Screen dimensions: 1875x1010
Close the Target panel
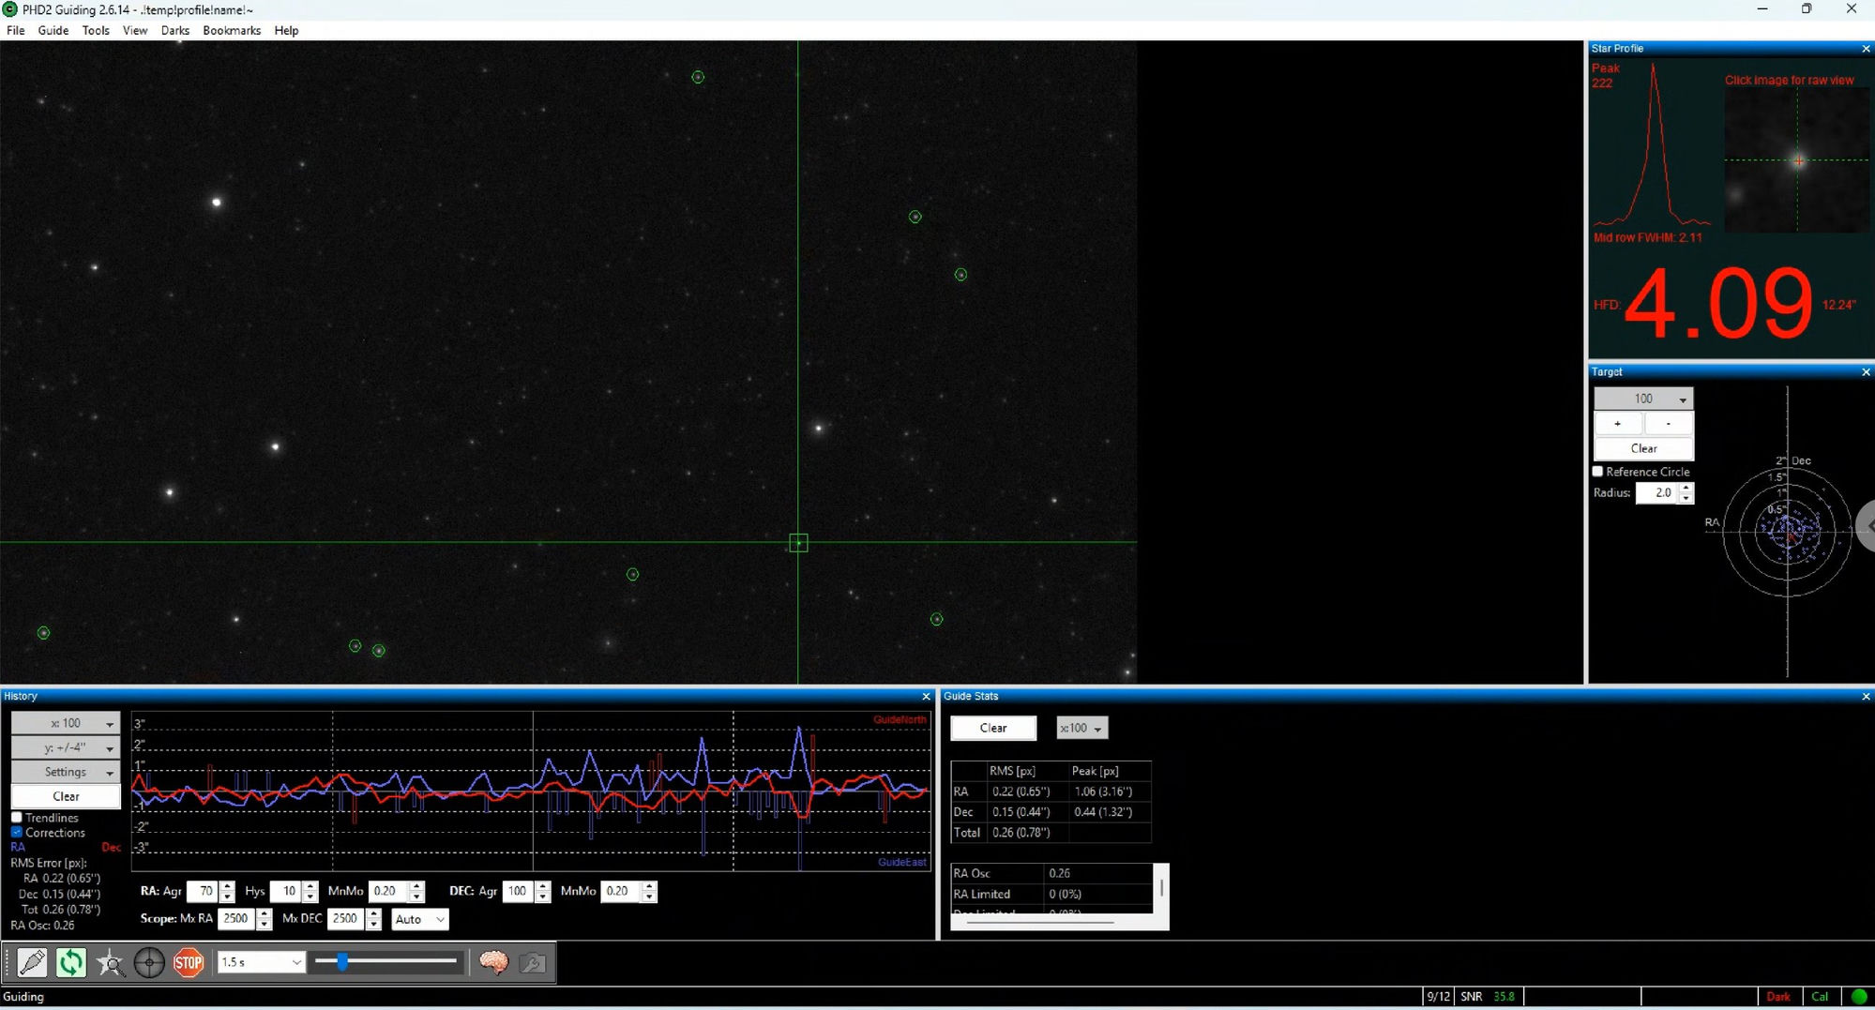pos(1865,372)
